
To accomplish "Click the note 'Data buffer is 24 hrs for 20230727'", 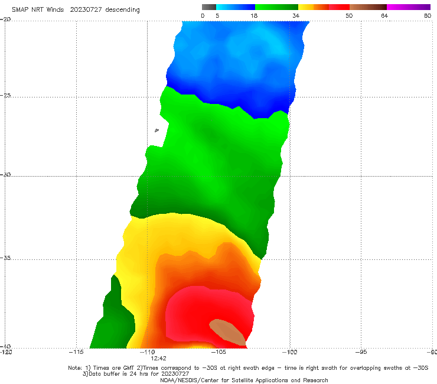I will coord(139,374).
